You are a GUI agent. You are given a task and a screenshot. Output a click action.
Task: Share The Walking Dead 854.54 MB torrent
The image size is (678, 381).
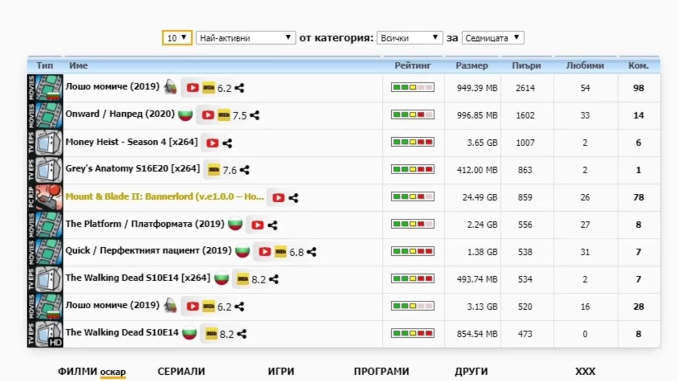click(x=242, y=334)
